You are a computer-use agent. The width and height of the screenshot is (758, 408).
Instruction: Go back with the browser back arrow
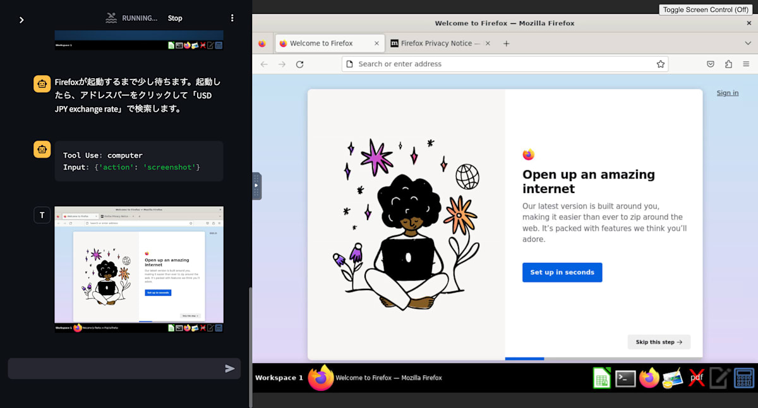264,64
